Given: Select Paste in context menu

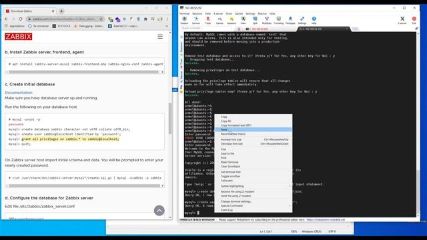Looking at the screenshot, I should pyautogui.click(x=254, y=129).
